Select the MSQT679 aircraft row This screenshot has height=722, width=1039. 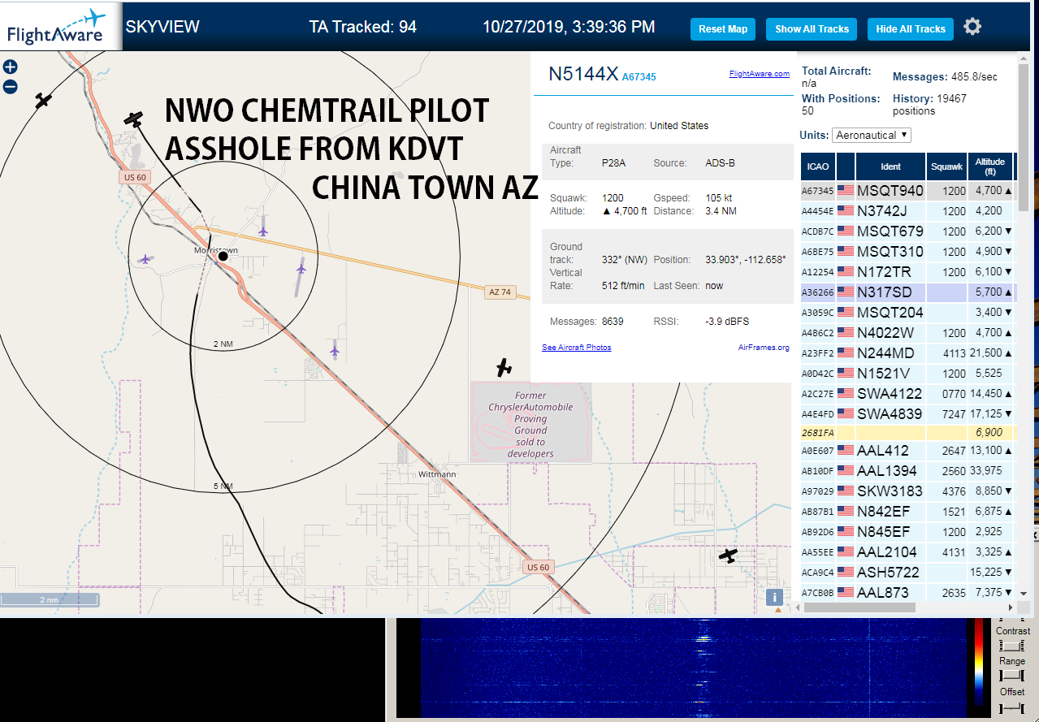tap(907, 231)
